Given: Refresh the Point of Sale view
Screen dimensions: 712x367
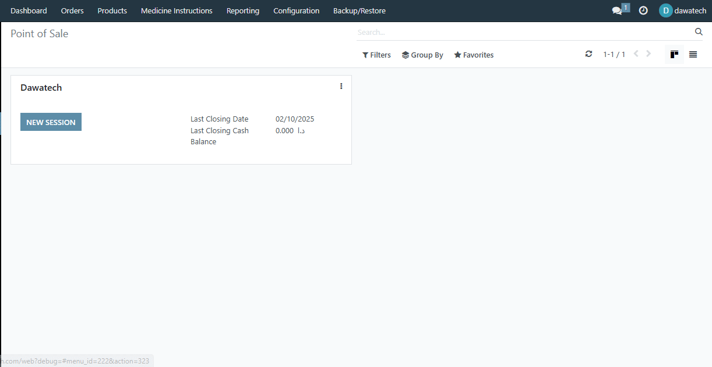Looking at the screenshot, I should [588, 54].
